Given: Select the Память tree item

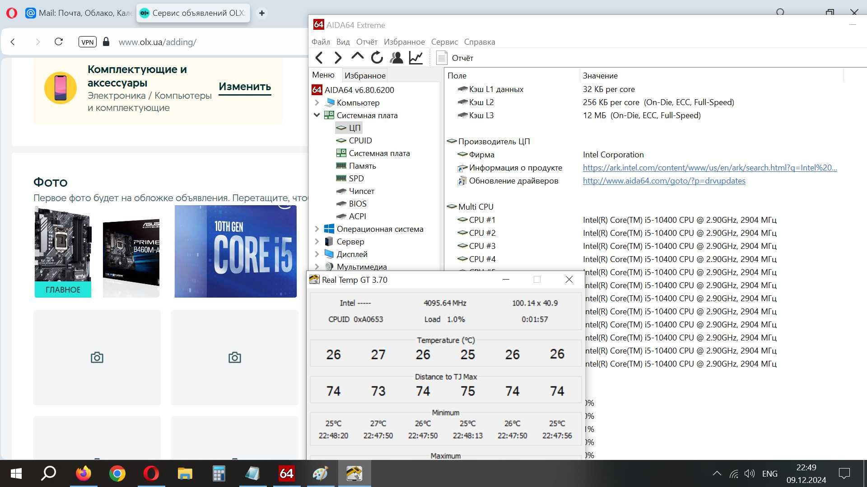Looking at the screenshot, I should click(356, 165).
